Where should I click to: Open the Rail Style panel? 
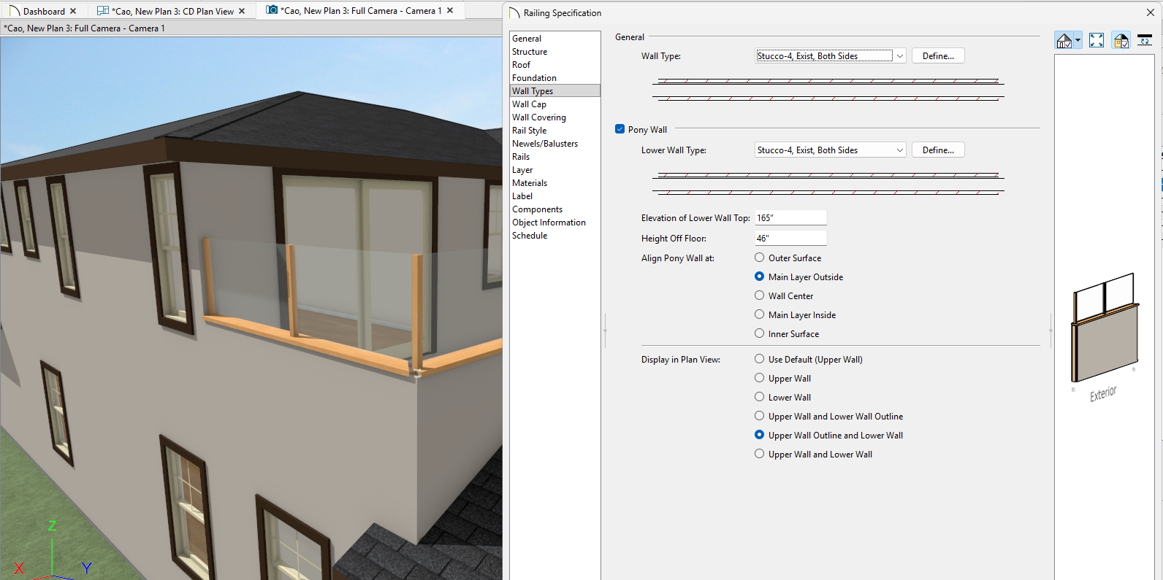529,131
